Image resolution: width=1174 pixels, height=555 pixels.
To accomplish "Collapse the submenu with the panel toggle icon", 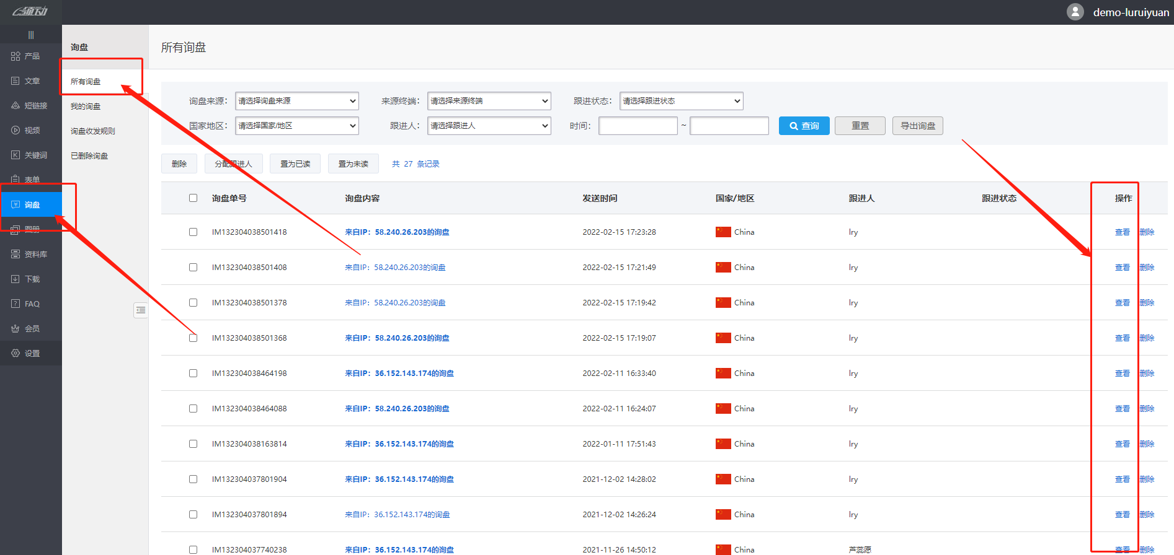I will [x=141, y=310].
